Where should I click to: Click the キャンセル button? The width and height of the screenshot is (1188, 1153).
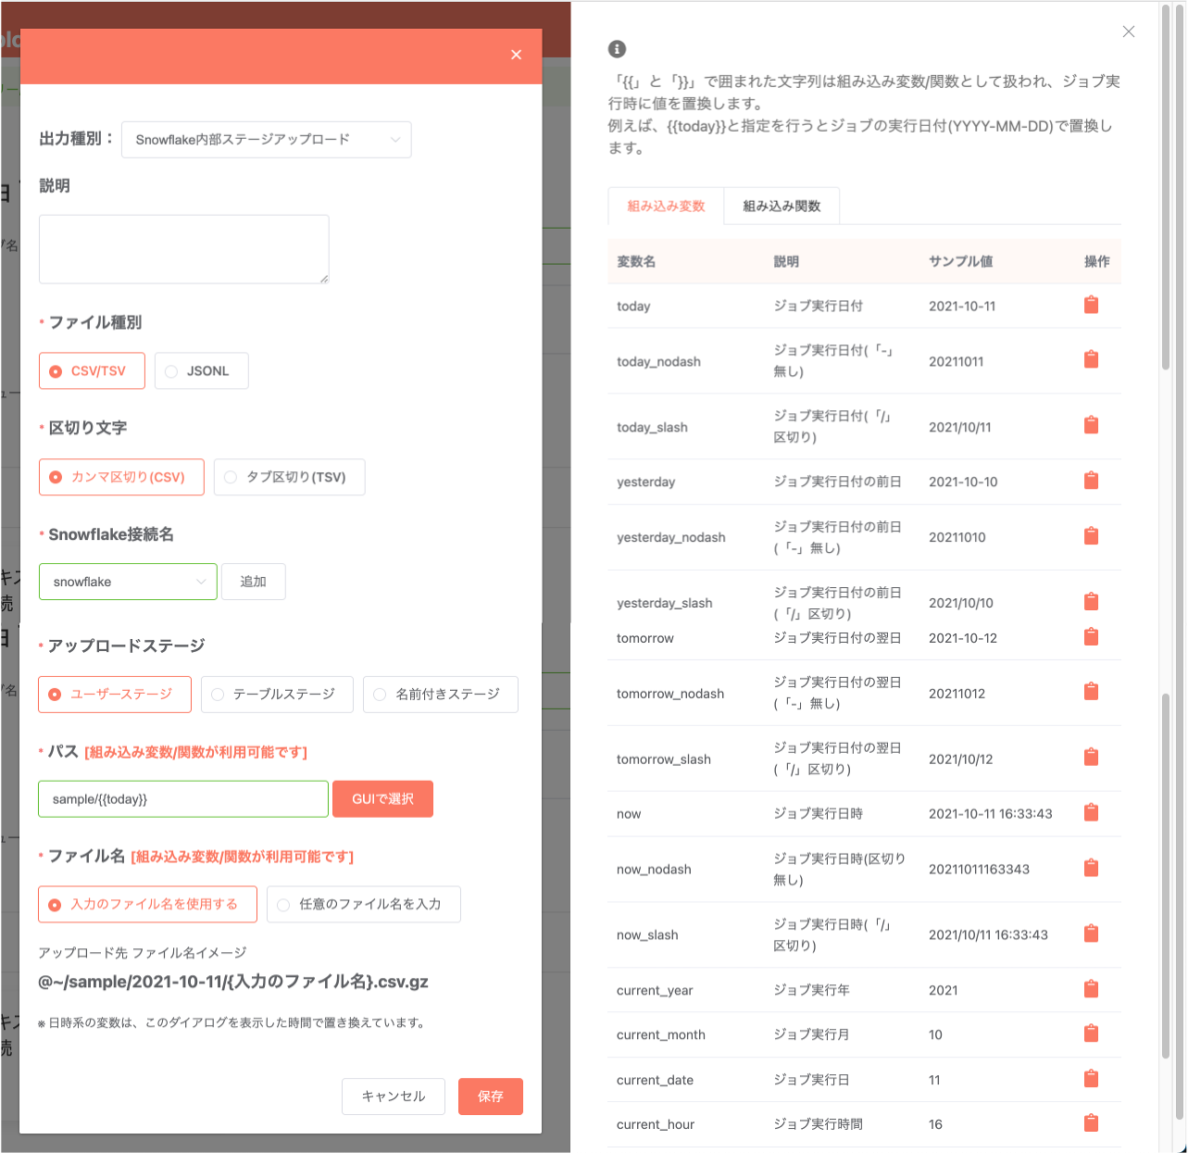(394, 1097)
